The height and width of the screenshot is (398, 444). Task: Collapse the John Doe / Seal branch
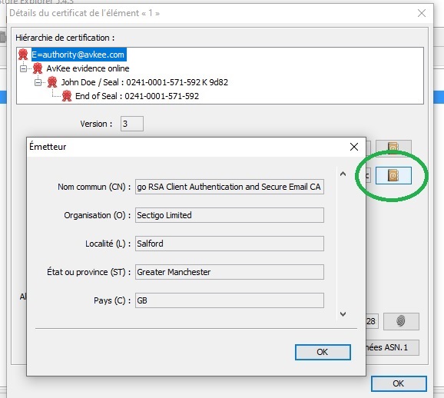[38, 82]
